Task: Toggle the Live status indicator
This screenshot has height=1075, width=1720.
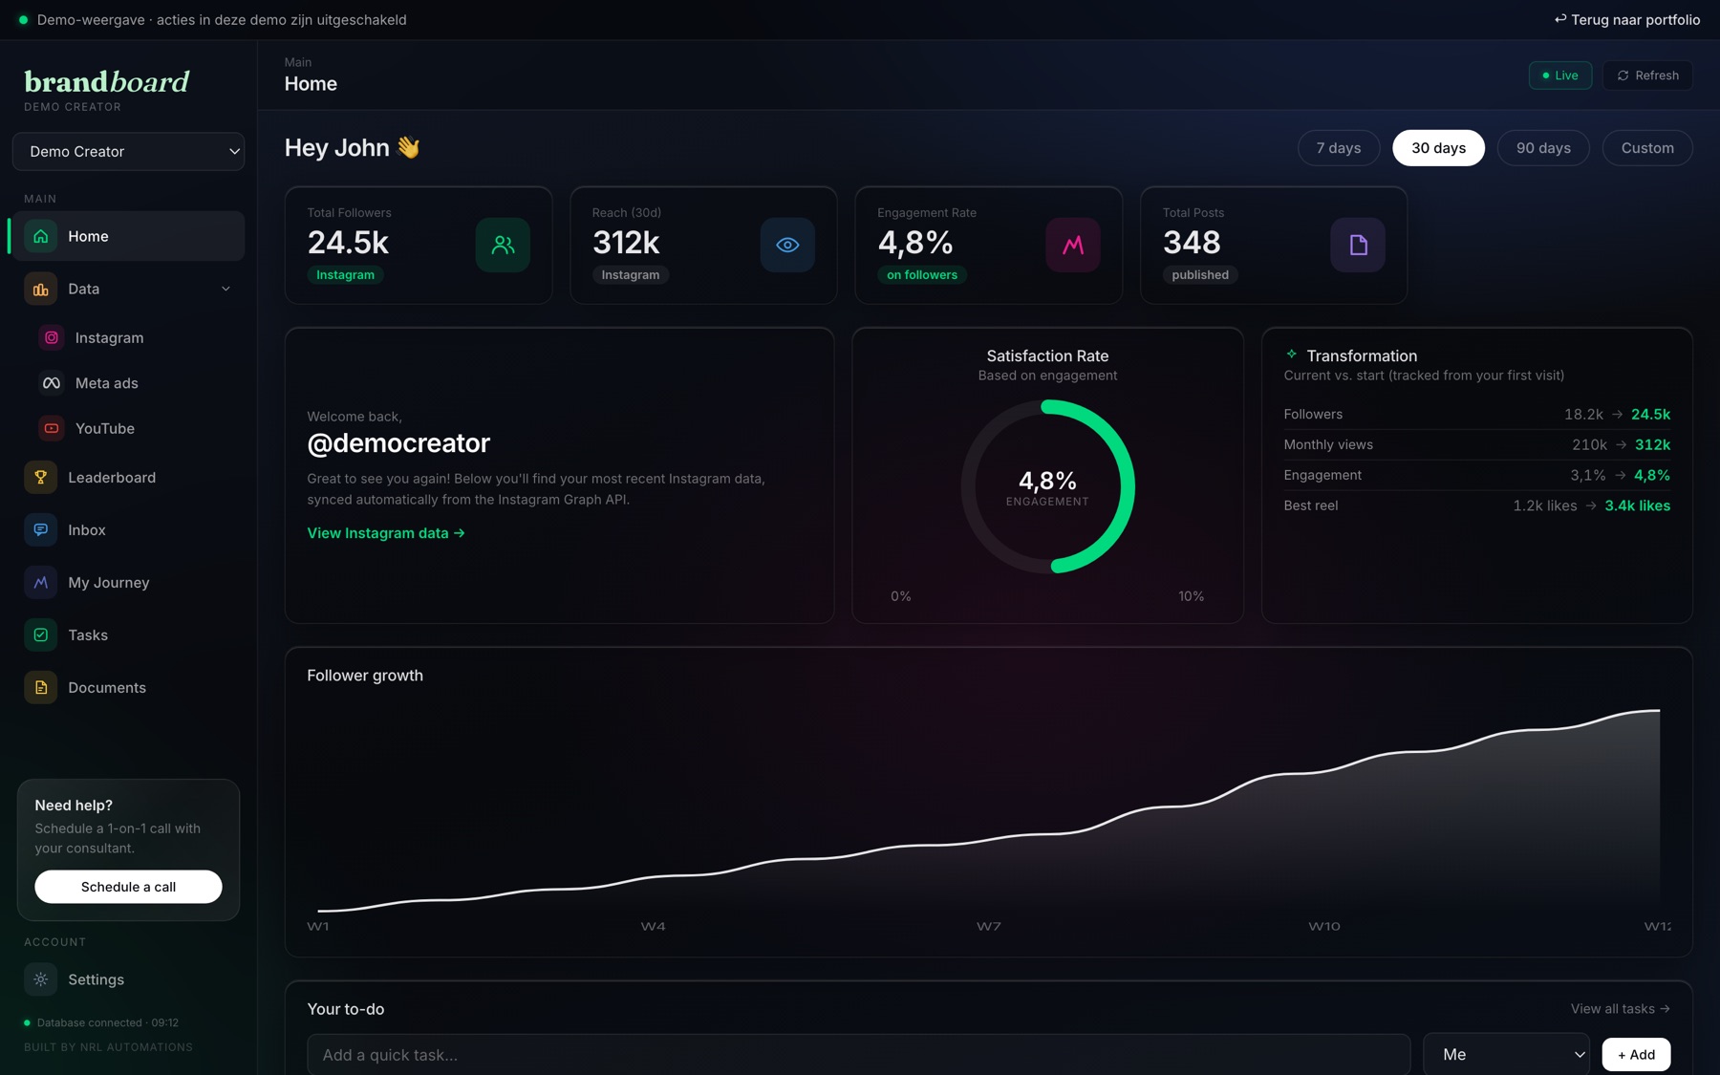Action: [x=1560, y=75]
